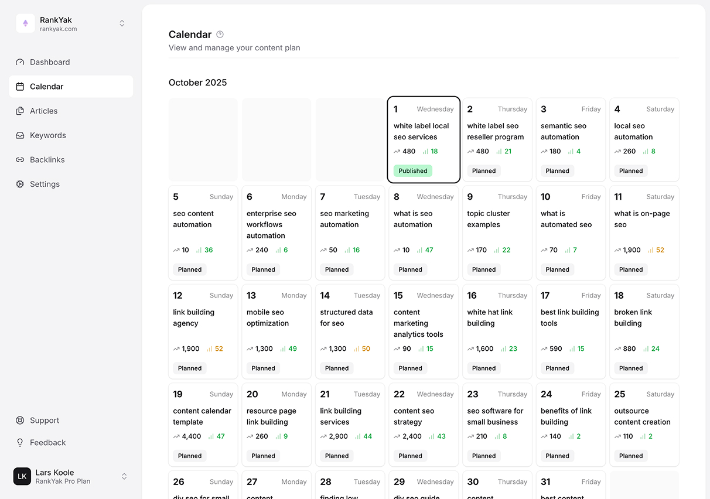710x499 pixels.
Task: Click the RankYak logo icon
Action: point(25,23)
